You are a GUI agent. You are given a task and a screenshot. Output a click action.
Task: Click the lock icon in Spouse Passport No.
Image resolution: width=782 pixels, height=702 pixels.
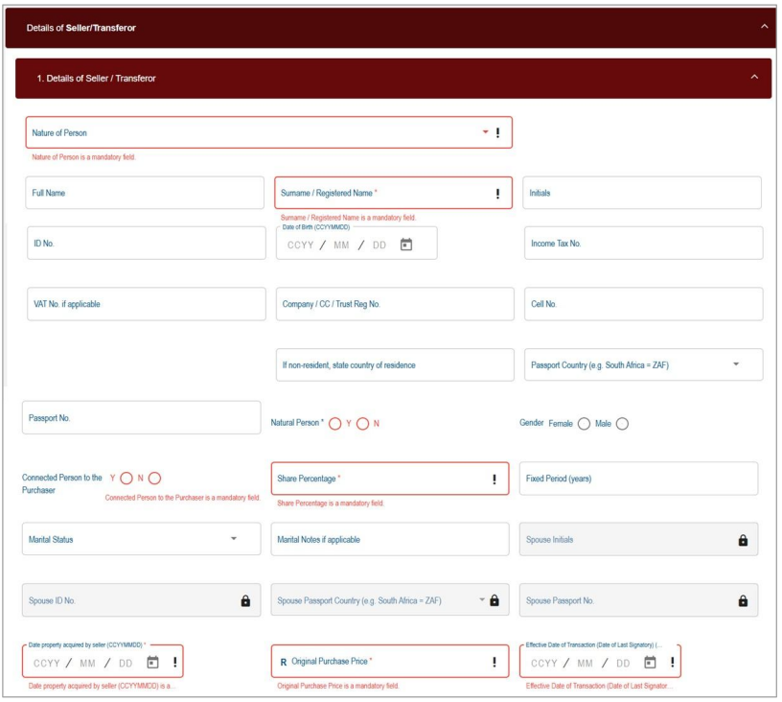[x=743, y=601]
